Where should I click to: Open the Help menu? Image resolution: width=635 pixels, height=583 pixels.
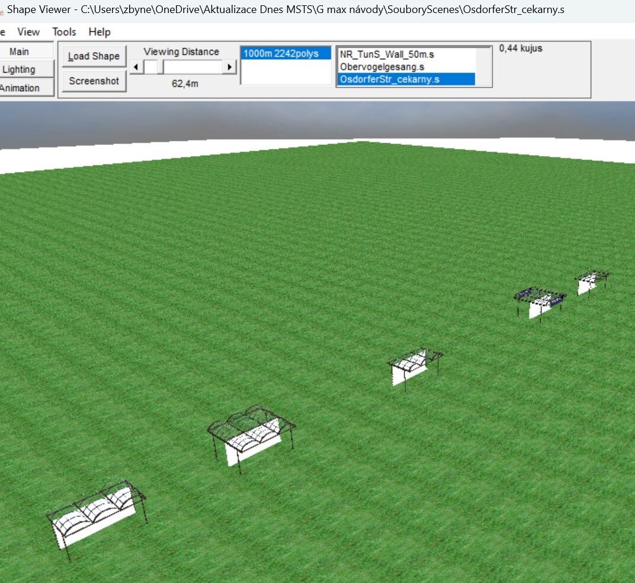[100, 32]
